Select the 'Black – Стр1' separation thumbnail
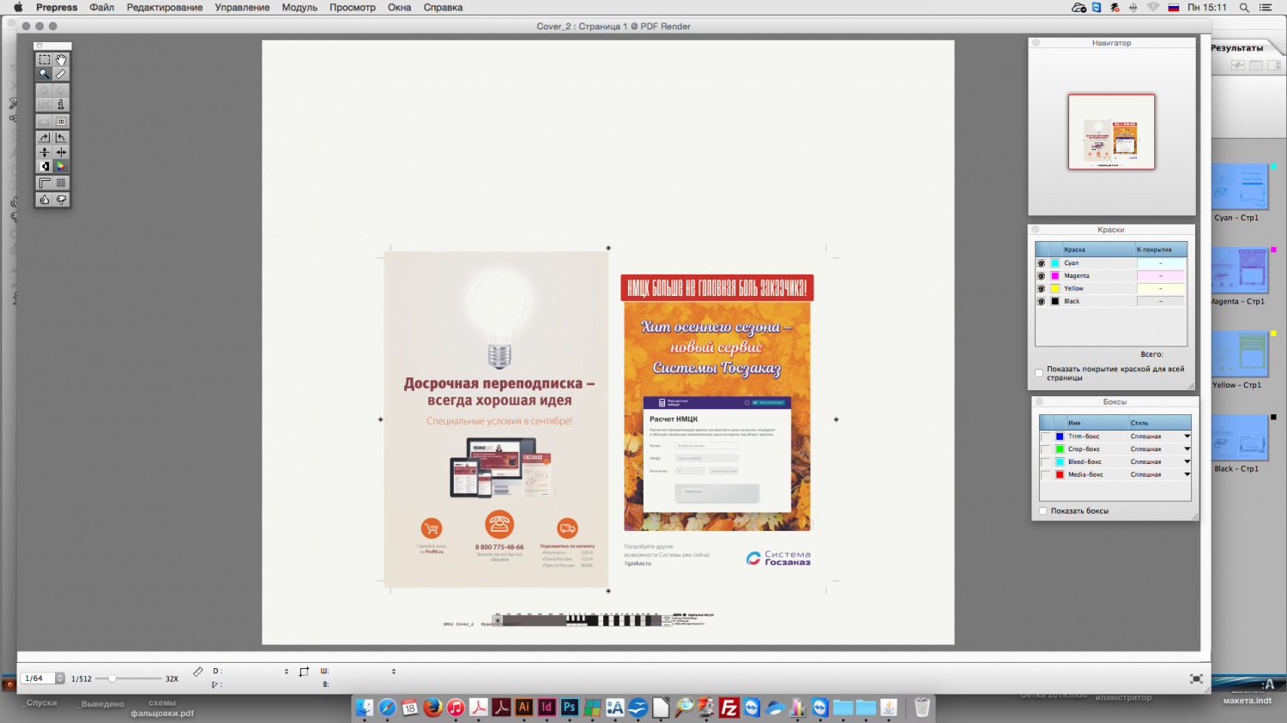Screen dimensions: 1287x723 [x=1241, y=437]
